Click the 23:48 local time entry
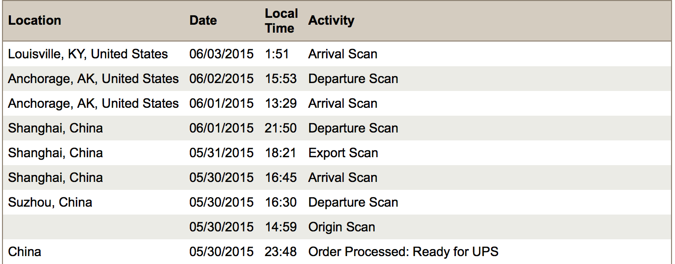675x264 pixels. [281, 252]
